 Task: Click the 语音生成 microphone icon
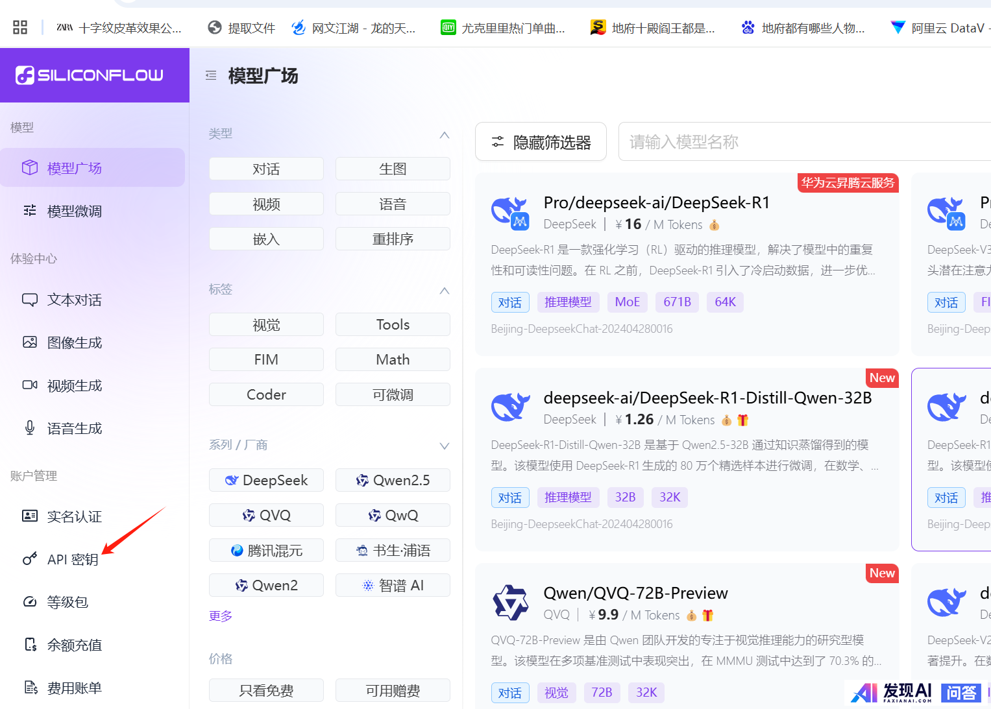pyautogui.click(x=30, y=427)
